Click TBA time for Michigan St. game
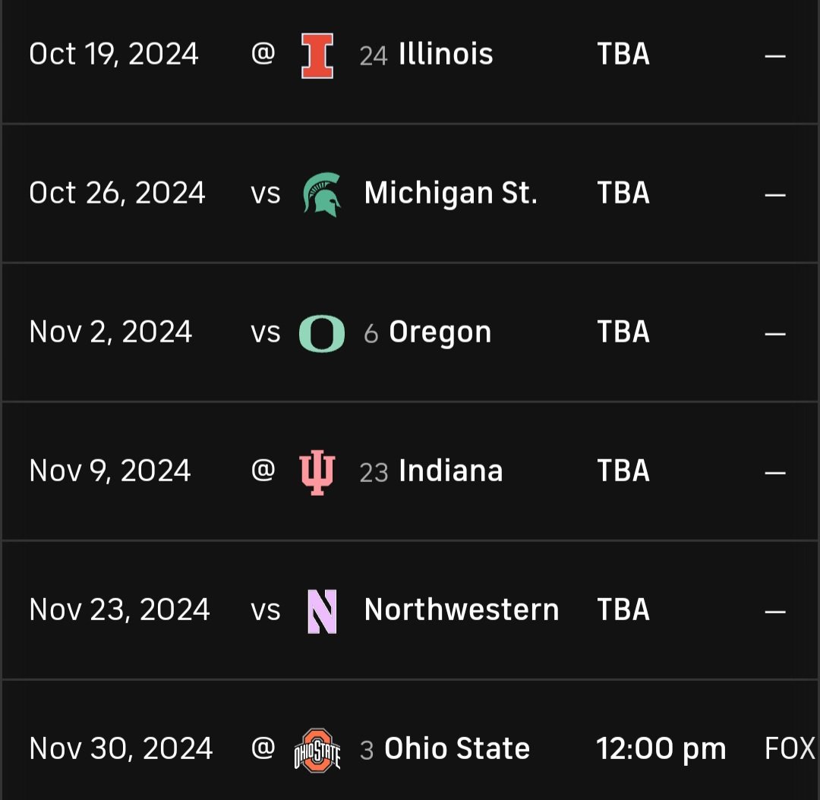The width and height of the screenshot is (820, 800). pyautogui.click(x=623, y=193)
